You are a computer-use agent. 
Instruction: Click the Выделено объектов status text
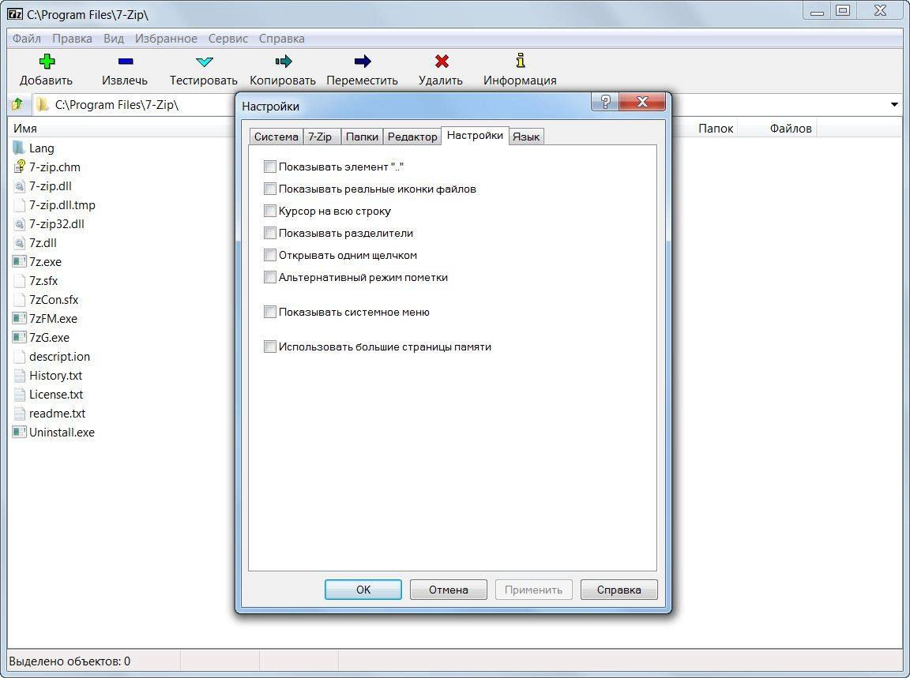pos(70,661)
